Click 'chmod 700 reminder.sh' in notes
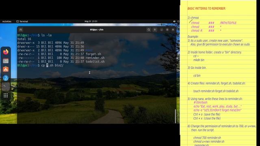260x146 pixels. 207,138
